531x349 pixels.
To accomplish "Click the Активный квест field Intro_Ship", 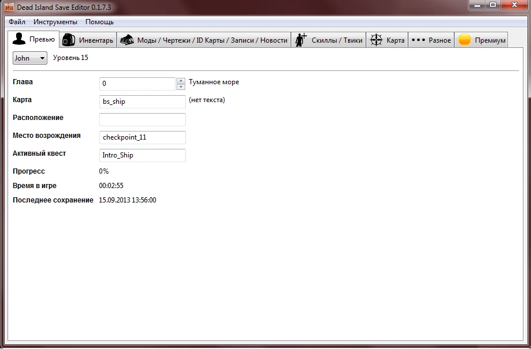I will [142, 155].
